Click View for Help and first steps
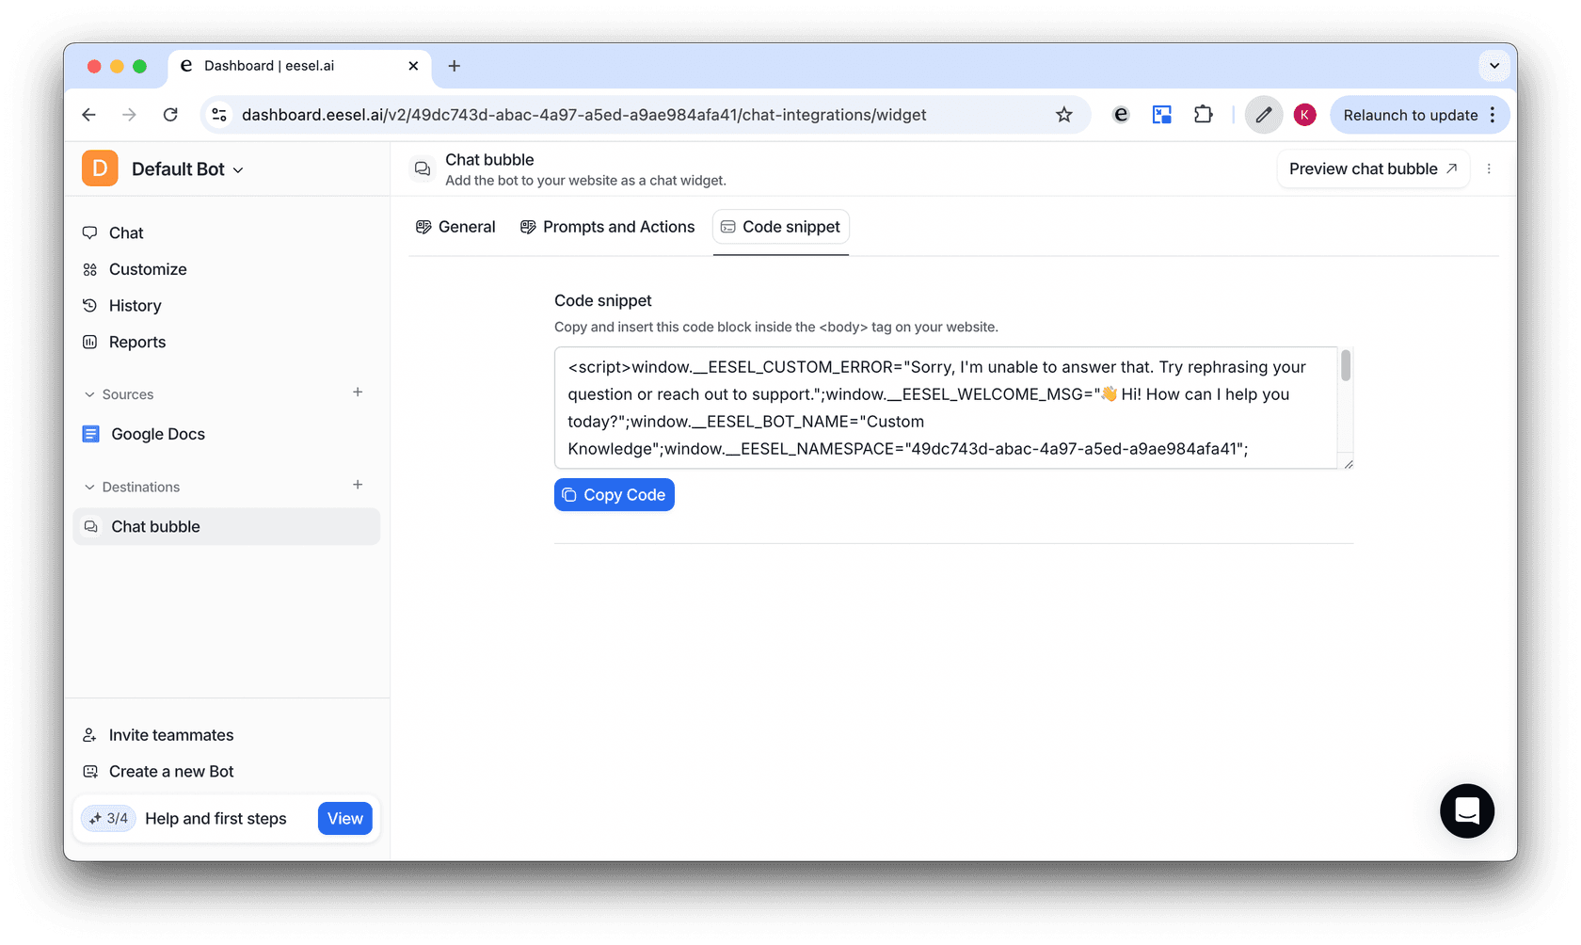The width and height of the screenshot is (1581, 945). 344,819
